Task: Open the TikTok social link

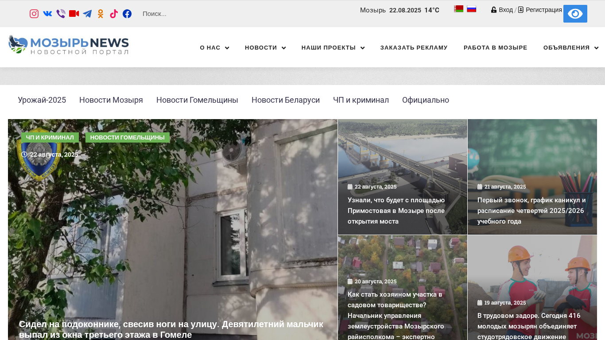Action: (114, 14)
